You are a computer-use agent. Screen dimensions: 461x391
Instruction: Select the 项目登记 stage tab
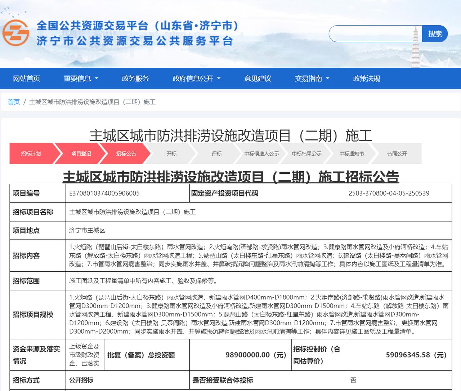(81, 153)
